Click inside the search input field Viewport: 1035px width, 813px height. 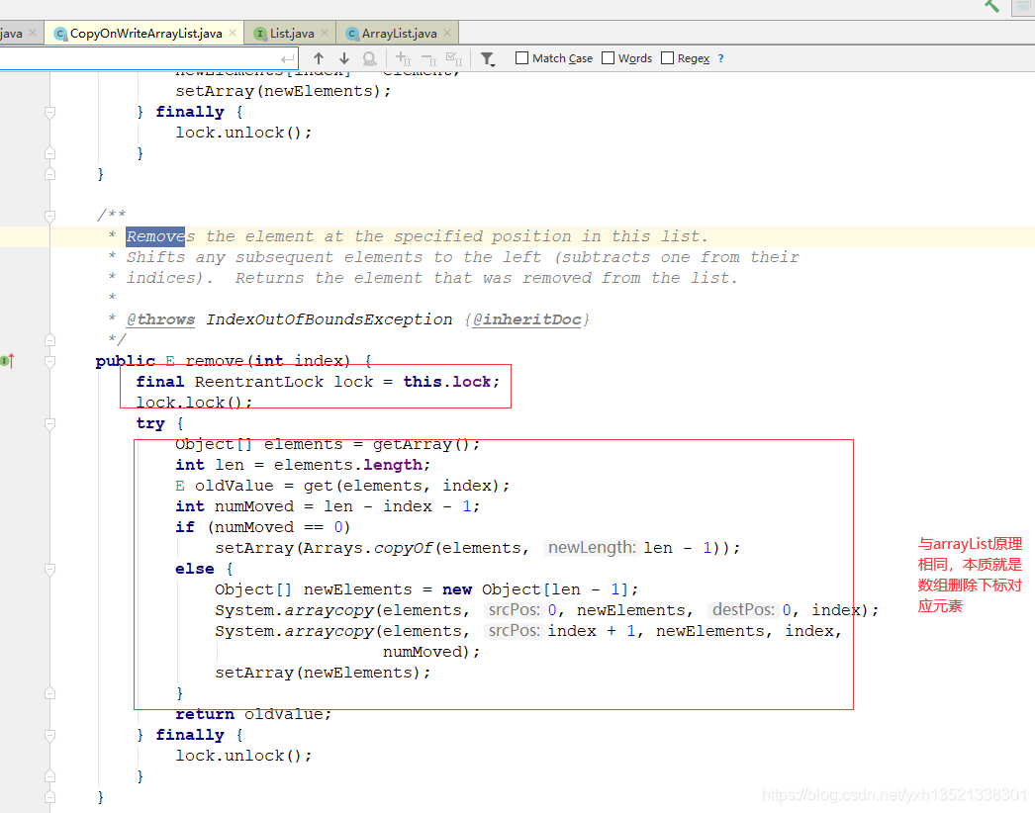point(139,57)
